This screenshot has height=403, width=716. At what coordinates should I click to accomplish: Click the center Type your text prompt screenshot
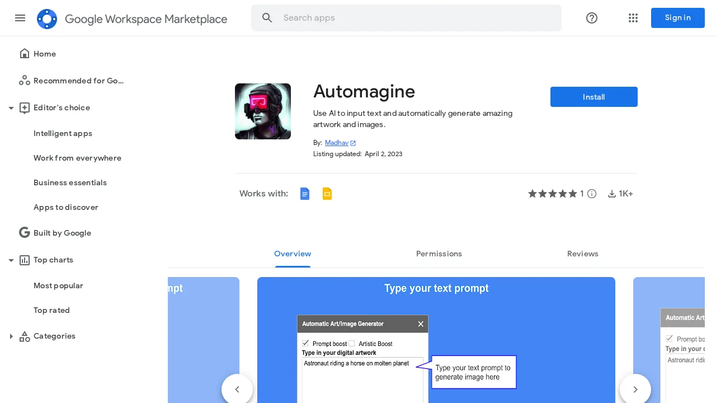click(436, 340)
